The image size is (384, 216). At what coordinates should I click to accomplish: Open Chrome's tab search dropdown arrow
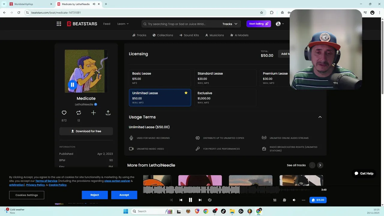click(4, 4)
